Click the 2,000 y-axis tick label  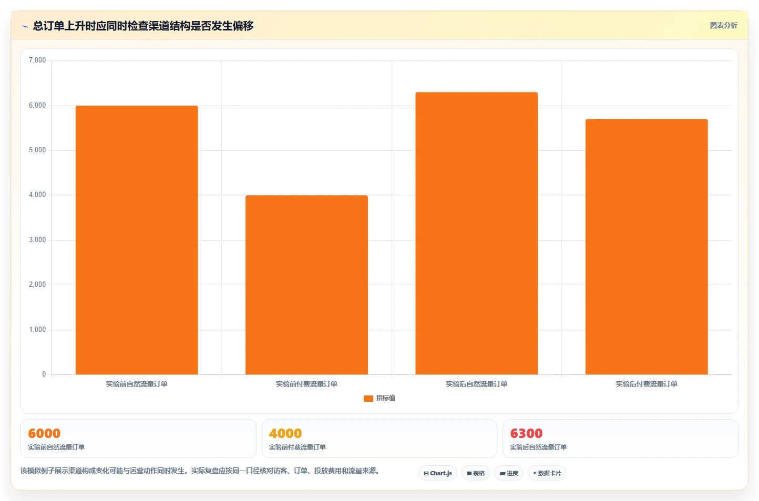37,285
